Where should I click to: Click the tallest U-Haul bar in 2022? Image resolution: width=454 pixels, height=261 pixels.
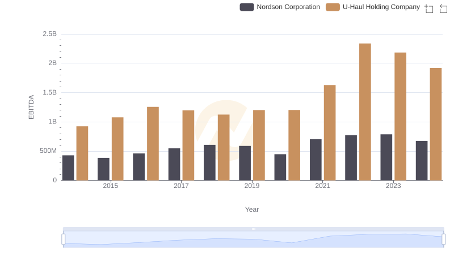coord(365,112)
